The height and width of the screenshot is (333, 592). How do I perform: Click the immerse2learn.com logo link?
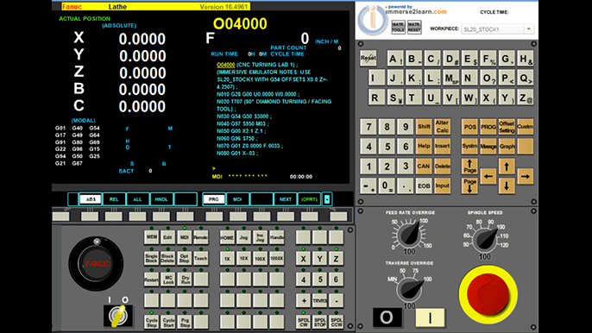(416, 12)
